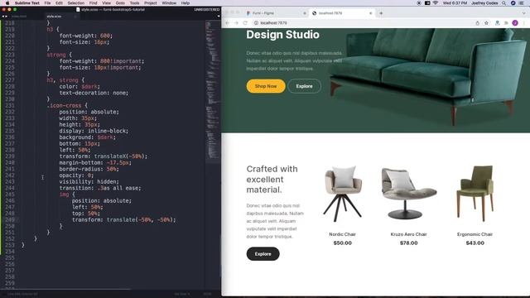
Task: Open the Edit menu
Action: pyautogui.click(x=59, y=3)
